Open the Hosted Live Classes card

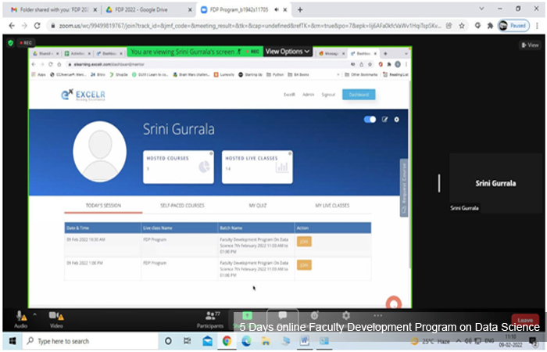coord(257,167)
